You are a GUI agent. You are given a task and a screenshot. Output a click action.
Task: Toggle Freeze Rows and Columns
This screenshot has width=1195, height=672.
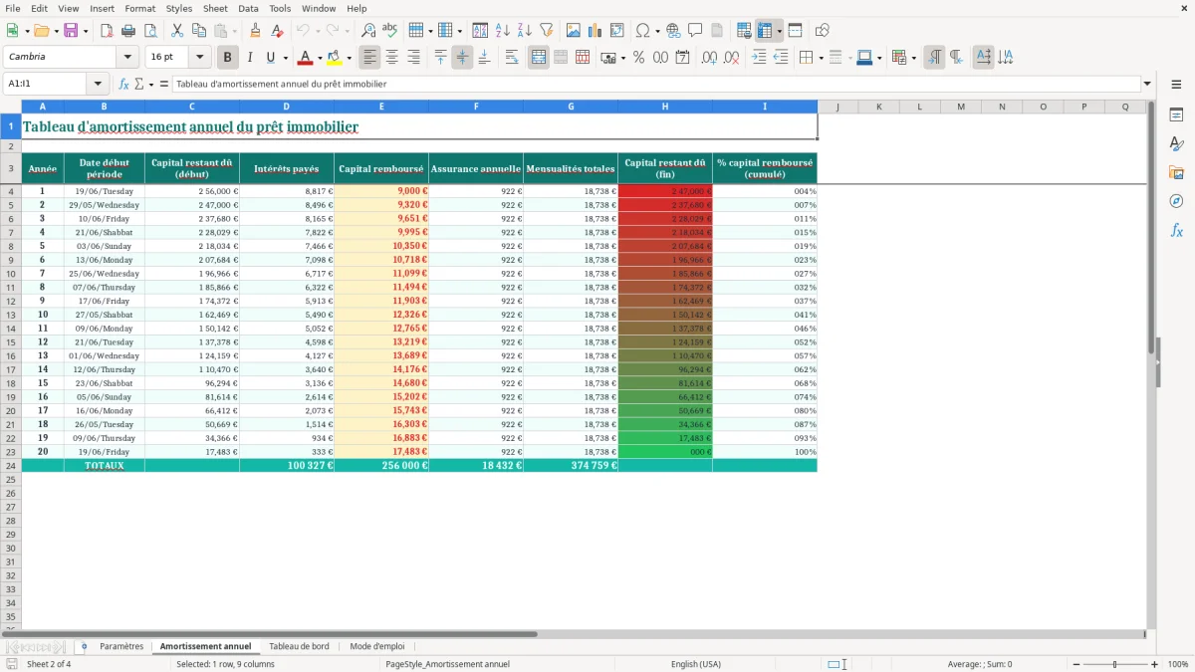(x=764, y=31)
